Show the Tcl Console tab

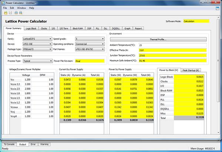coord(9,144)
